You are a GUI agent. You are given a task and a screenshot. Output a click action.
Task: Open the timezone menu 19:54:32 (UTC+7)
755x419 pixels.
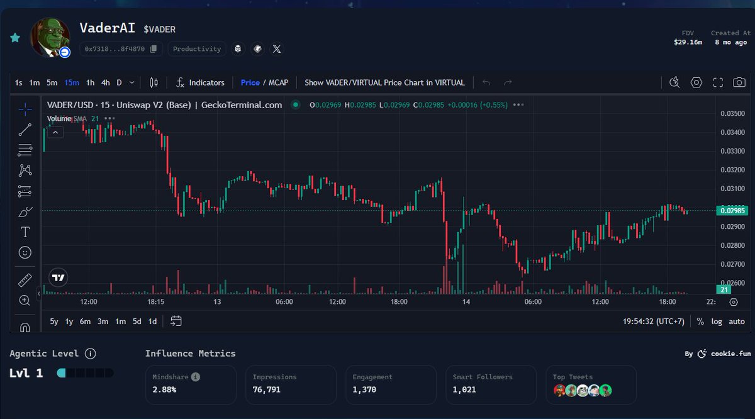click(x=654, y=321)
